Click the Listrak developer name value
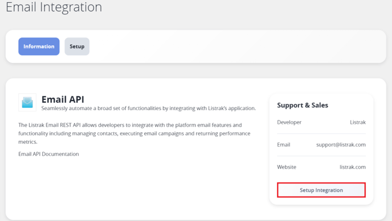 pos(358,122)
